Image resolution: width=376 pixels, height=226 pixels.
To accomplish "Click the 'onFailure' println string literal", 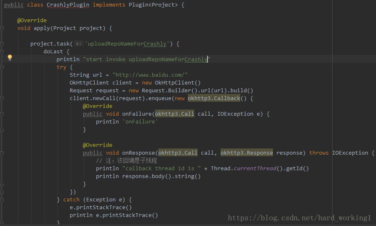I will click(x=140, y=122).
